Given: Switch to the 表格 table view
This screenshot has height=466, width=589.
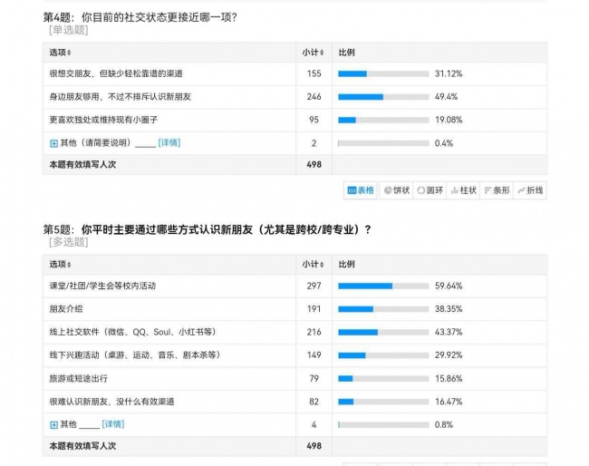Looking at the screenshot, I should point(361,190).
